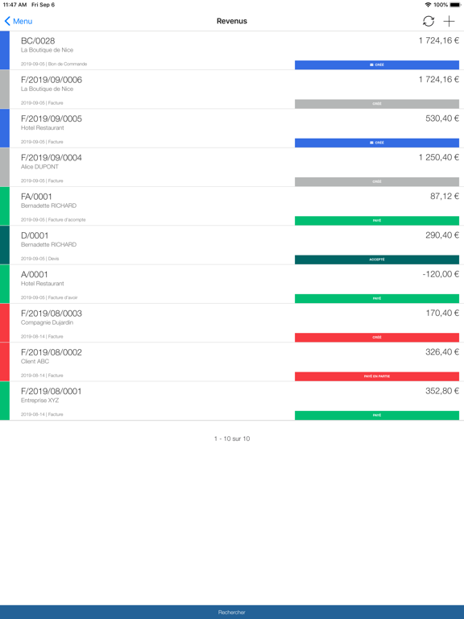This screenshot has width=464, height=619.
Task: Select invoice F/2019/09/0006
Action: click(x=232, y=89)
